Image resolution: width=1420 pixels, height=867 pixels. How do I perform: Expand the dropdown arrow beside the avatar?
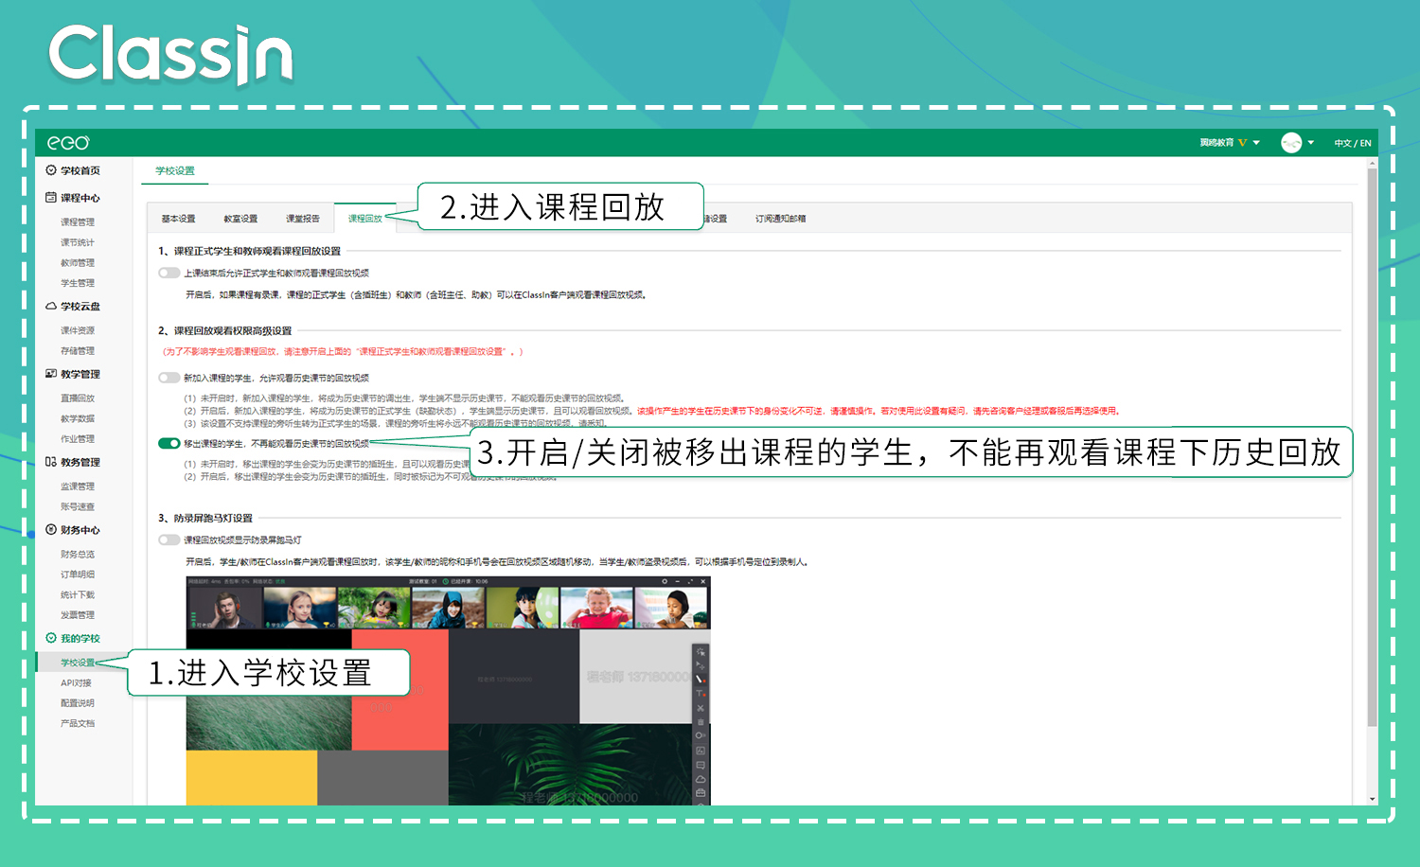[1311, 143]
